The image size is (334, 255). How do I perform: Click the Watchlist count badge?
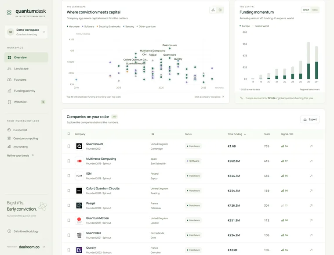click(x=43, y=102)
